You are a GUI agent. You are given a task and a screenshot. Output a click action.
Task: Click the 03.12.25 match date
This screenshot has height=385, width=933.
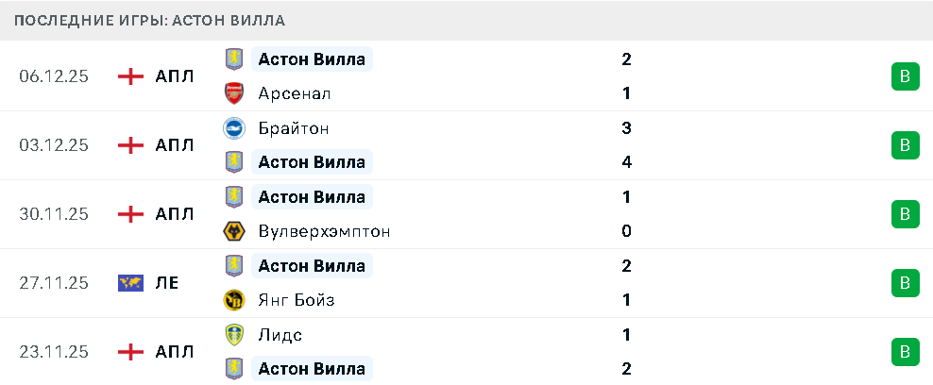[54, 145]
